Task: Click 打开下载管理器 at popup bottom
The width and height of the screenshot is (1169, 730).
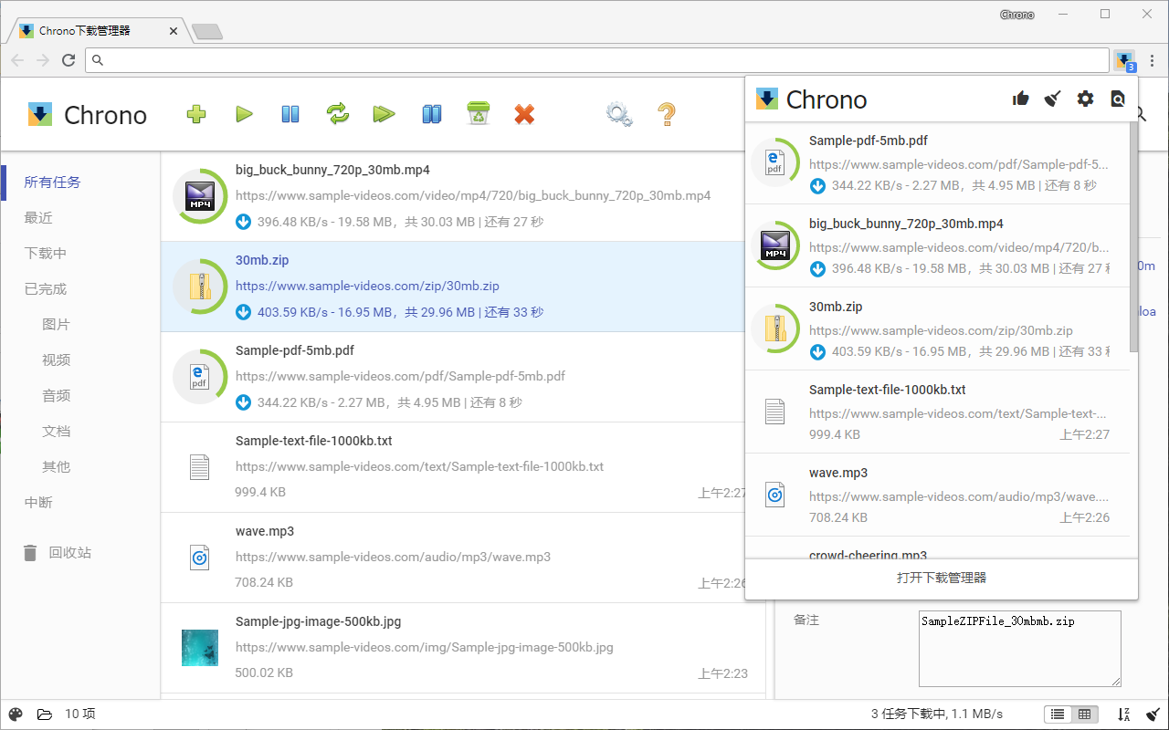Action: tap(941, 579)
